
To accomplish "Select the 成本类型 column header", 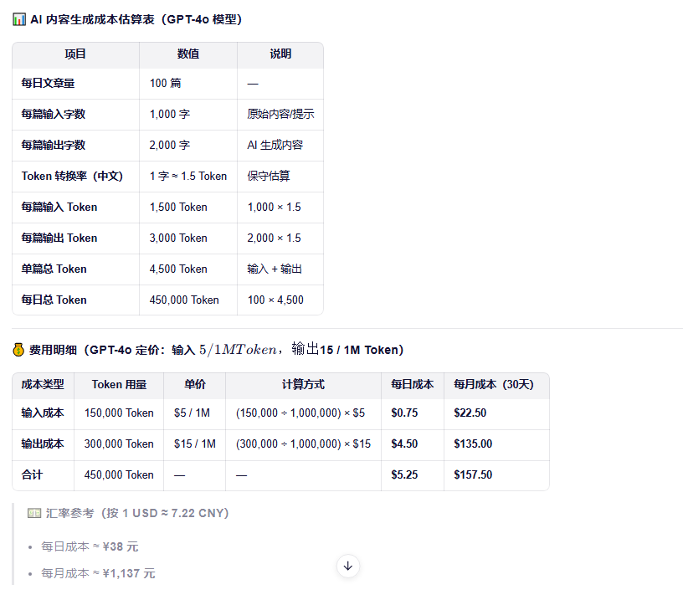I will [x=43, y=385].
